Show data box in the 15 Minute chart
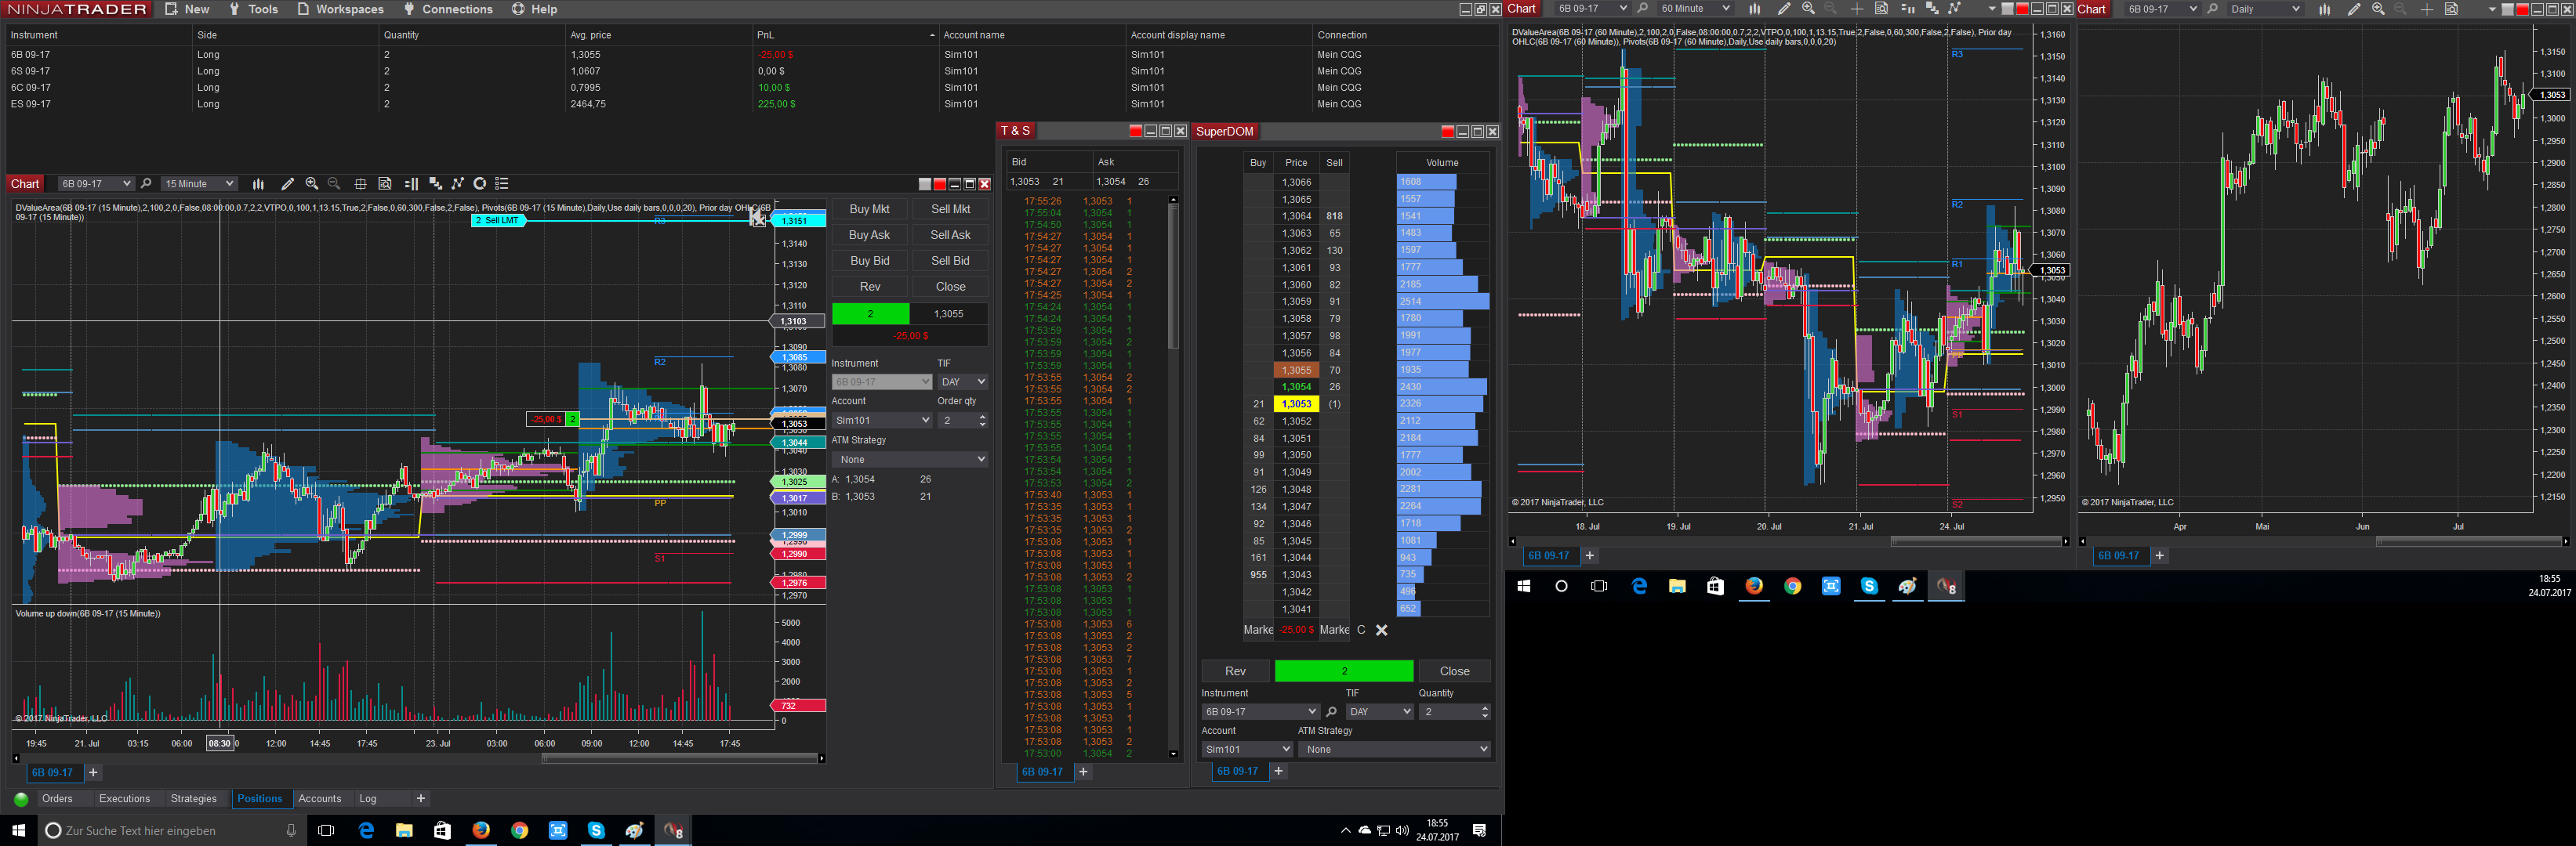This screenshot has height=846, width=2576. [385, 184]
